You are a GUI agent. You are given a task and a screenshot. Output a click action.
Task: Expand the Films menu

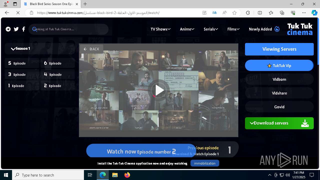coord(233,29)
